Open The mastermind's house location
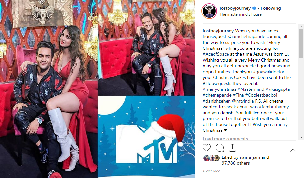304x178 pixels. pos(241,14)
